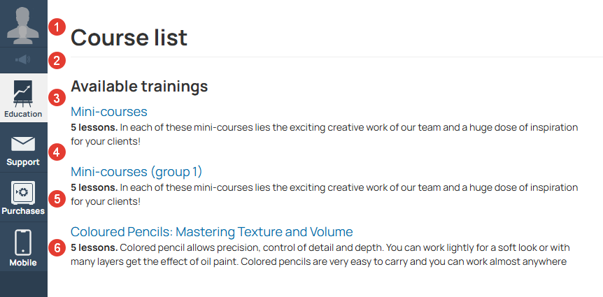
Task: Click the first Mini-courses description text
Action: [324, 134]
